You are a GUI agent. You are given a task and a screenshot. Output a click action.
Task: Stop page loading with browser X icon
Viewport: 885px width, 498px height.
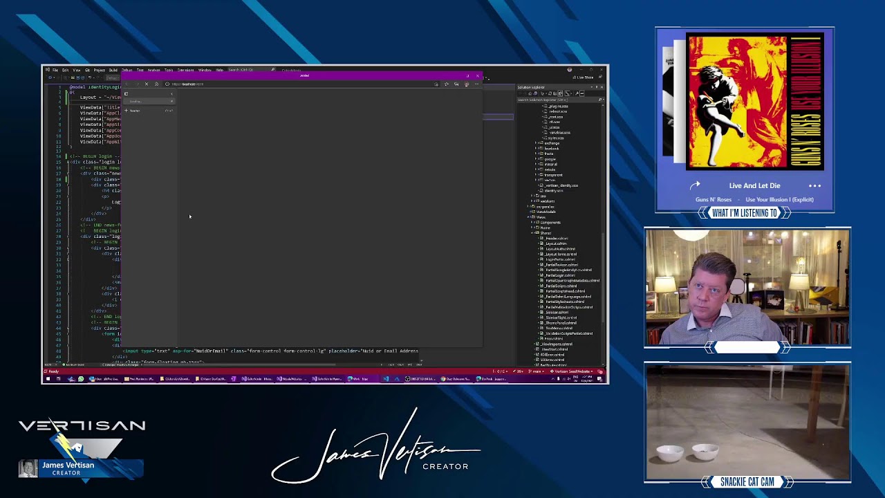click(x=147, y=84)
